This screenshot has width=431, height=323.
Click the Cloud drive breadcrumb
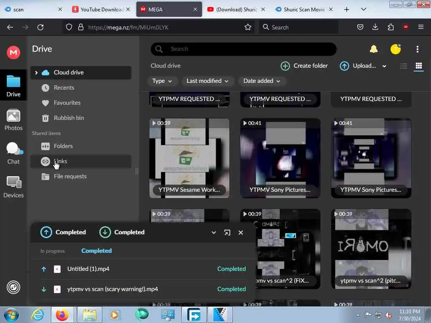click(165, 66)
